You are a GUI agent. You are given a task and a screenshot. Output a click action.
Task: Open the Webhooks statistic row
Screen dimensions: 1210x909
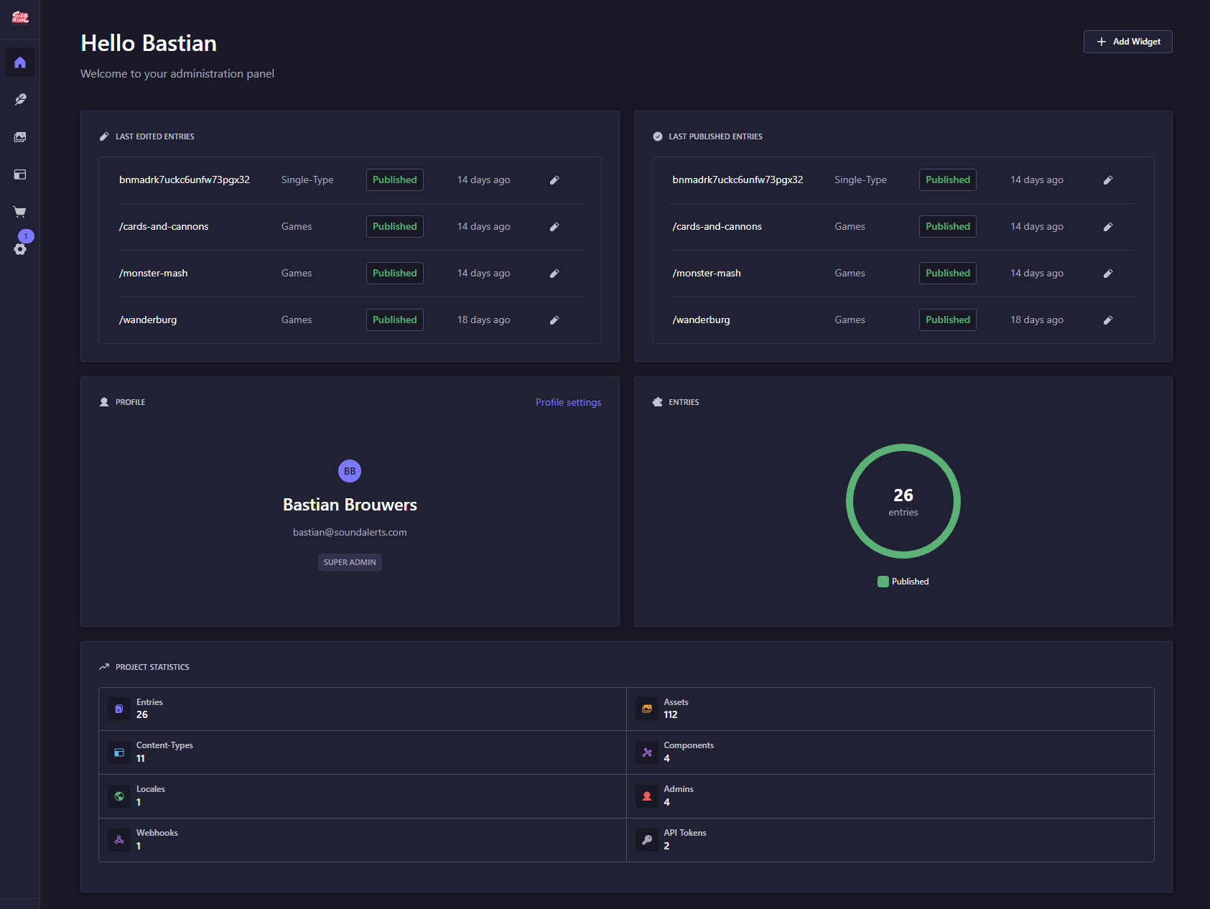coord(363,840)
